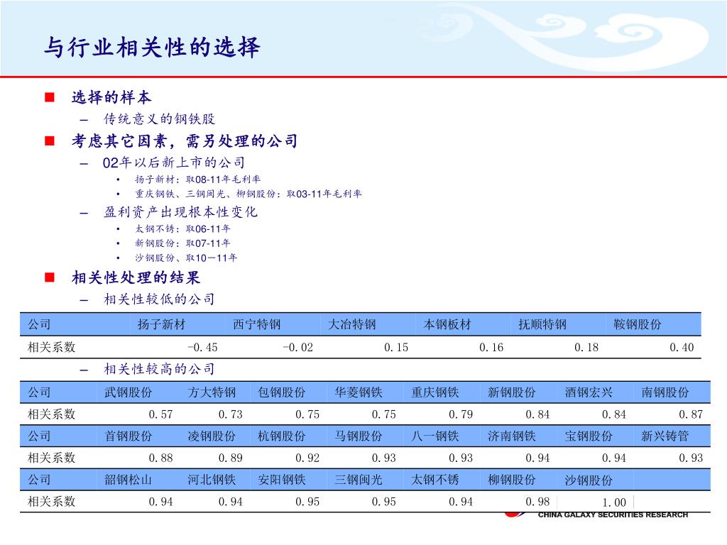Click the value 0.89

(x=231, y=458)
